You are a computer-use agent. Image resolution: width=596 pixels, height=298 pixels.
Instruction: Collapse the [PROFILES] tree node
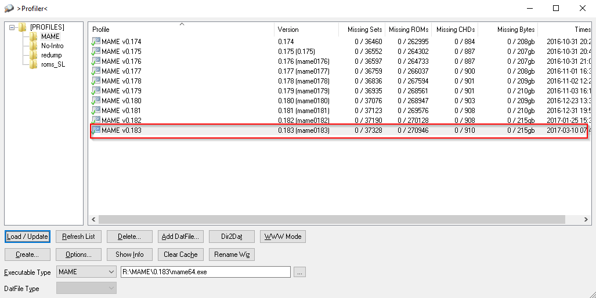pos(12,27)
